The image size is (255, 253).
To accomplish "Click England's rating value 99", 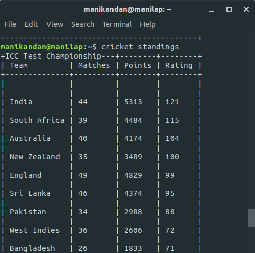I will 170,175.
